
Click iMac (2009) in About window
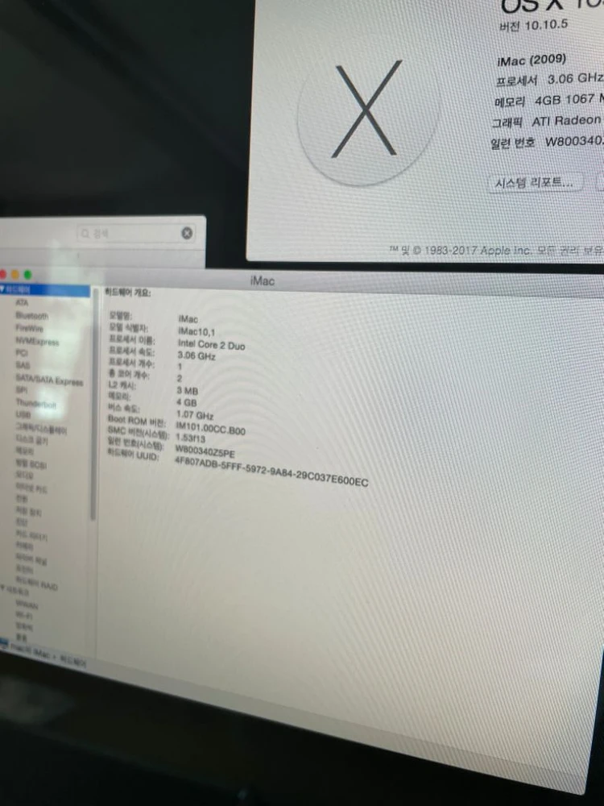pyautogui.click(x=532, y=60)
